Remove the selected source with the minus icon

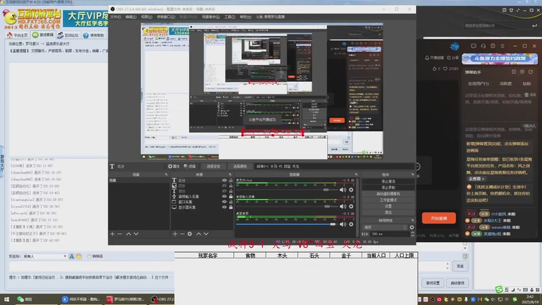point(182,234)
